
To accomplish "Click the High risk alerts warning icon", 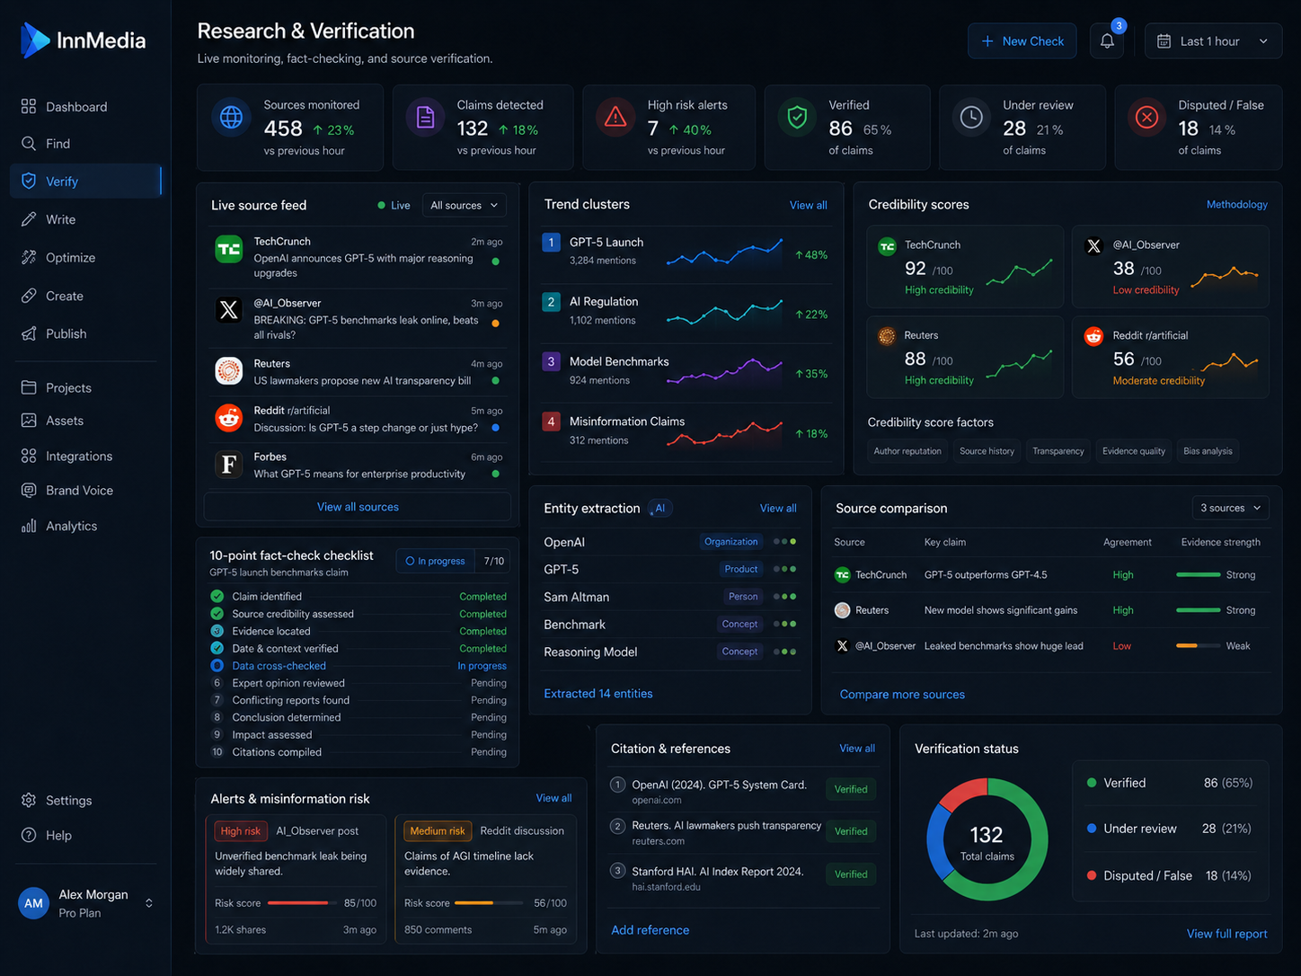I will tap(615, 118).
